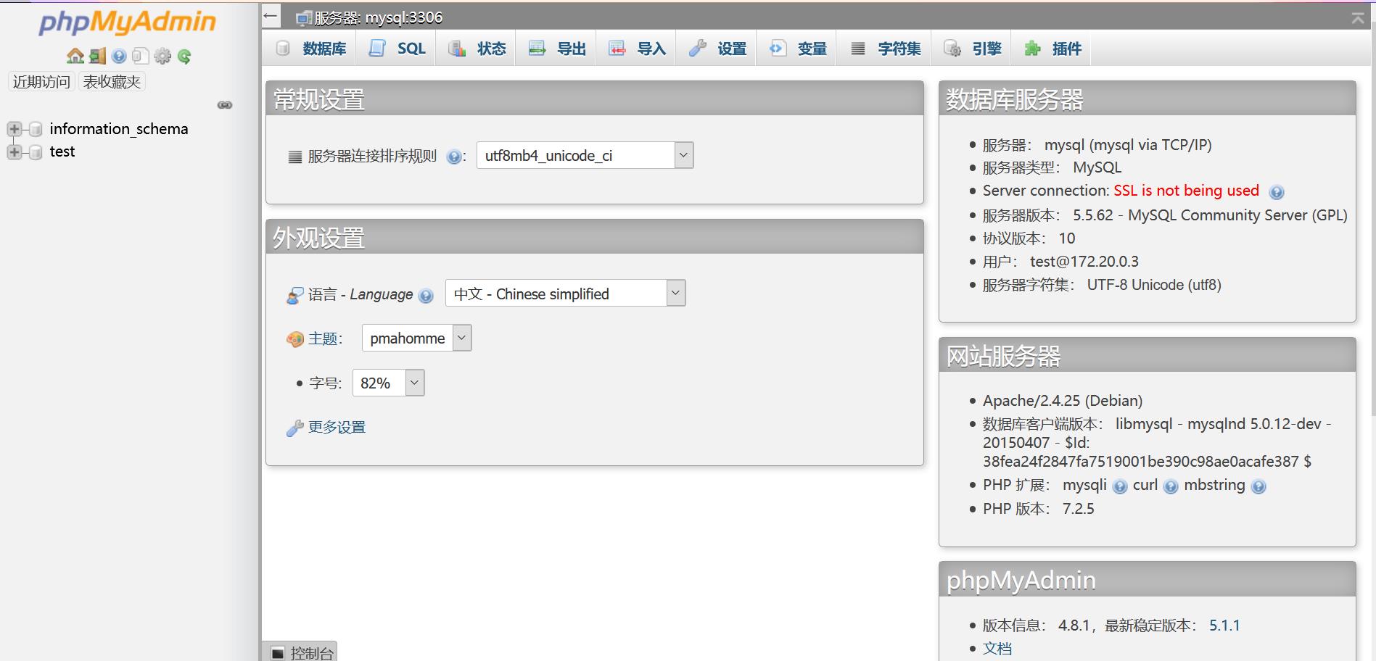The image size is (1376, 661).
Task: Click the 主题 (Theme) link label
Action: point(323,338)
